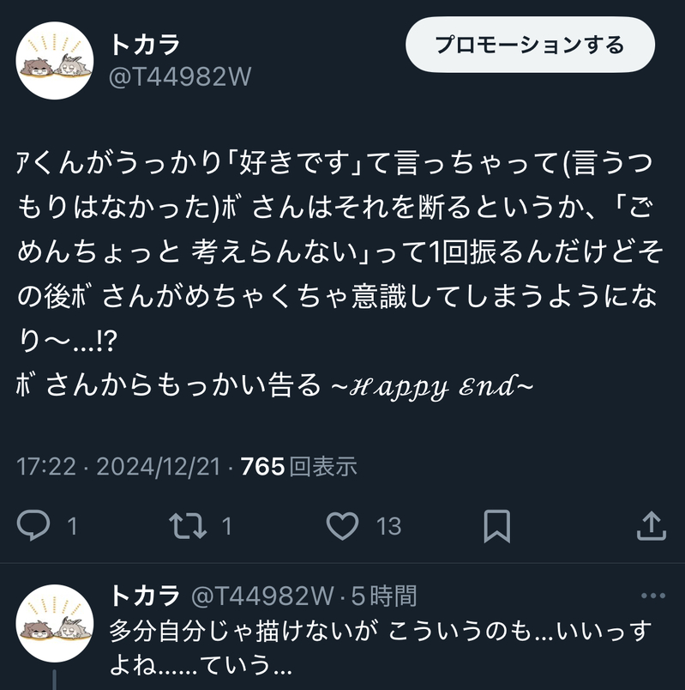Open トカラ's profile avatar at top
685x690 pixels.
pos(55,61)
